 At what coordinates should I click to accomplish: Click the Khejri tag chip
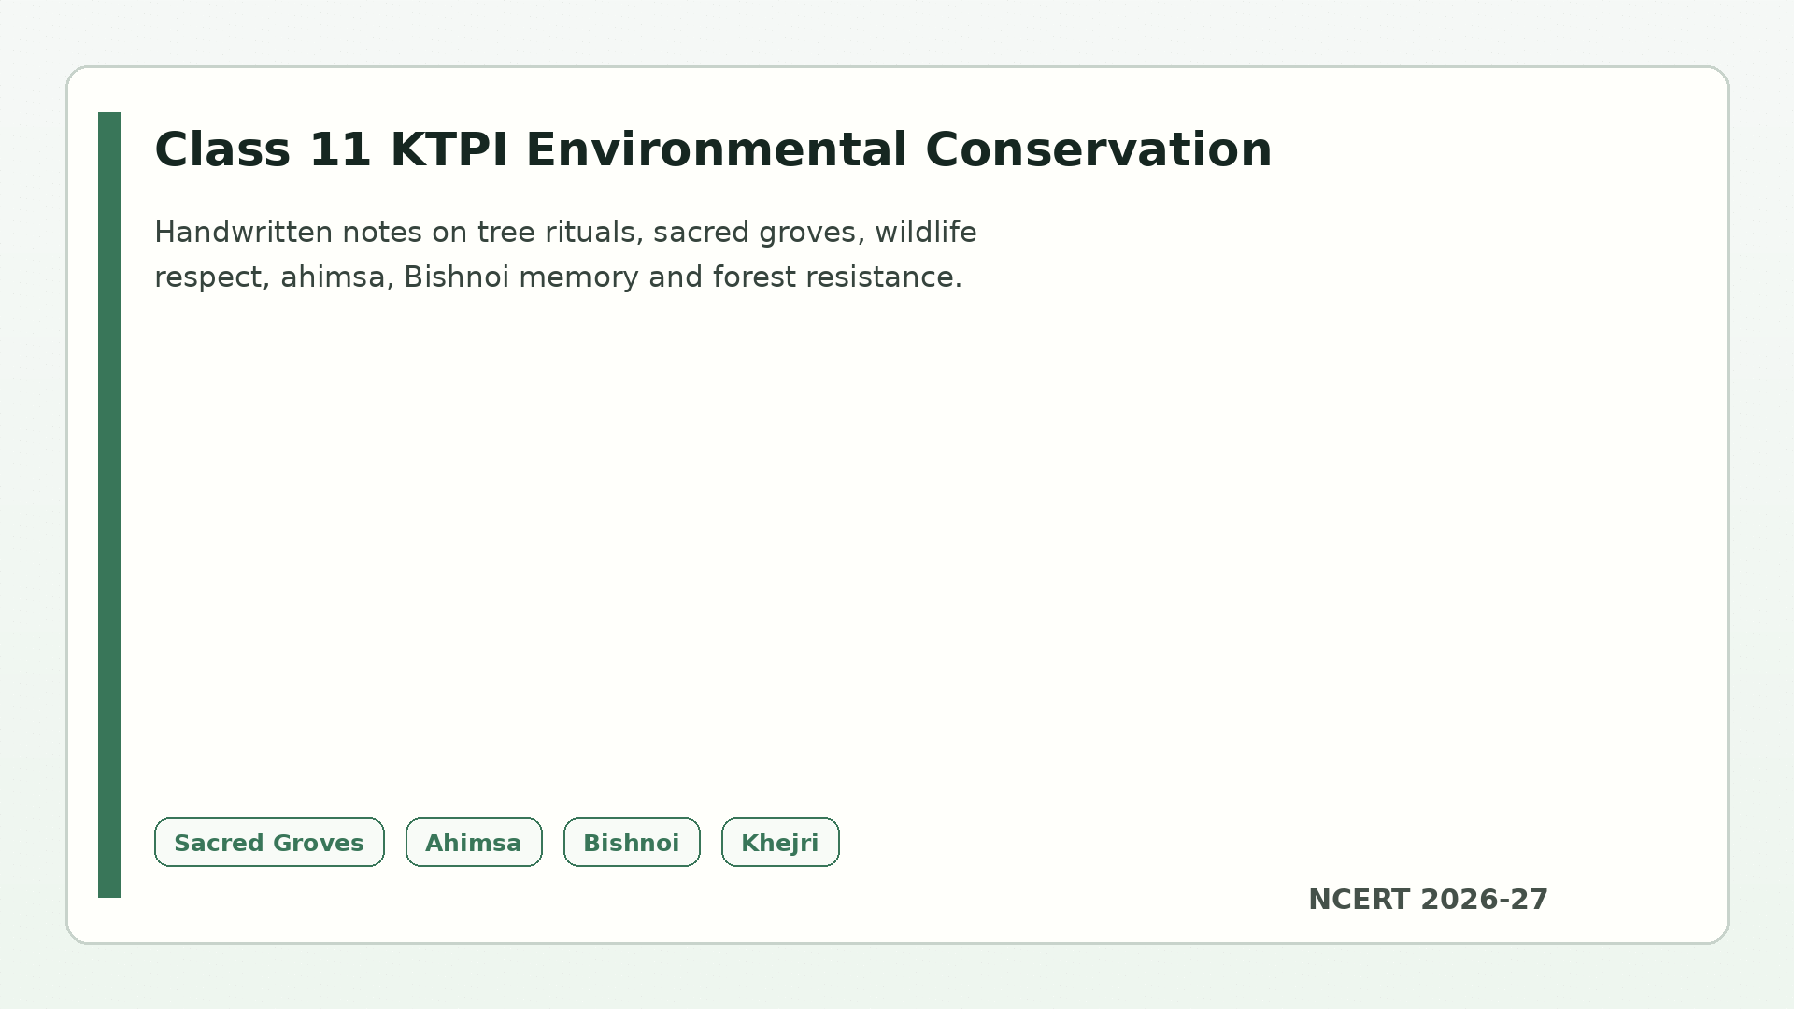[x=780, y=843]
